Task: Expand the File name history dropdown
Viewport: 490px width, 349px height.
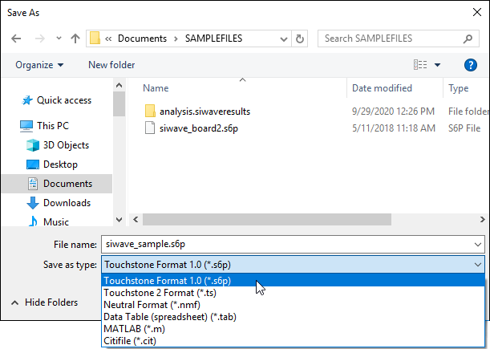Action: (478, 244)
